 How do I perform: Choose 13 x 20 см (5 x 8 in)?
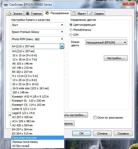point(38,80)
